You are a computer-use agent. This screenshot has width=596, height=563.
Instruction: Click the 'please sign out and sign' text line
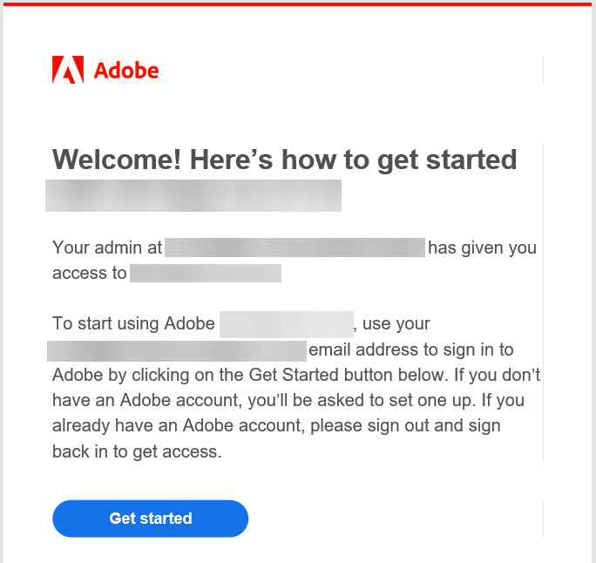[405, 426]
